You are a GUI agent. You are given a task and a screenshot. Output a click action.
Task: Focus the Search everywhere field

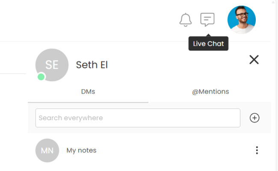click(138, 118)
